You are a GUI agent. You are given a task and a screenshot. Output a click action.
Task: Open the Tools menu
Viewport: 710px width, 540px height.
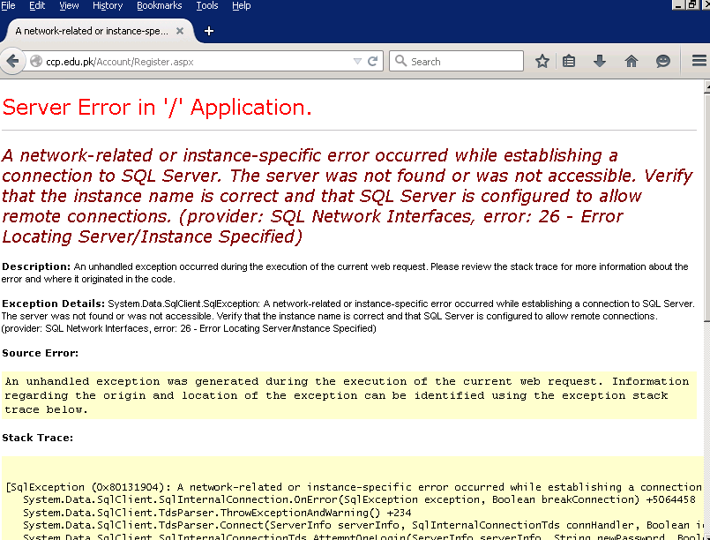207,5
